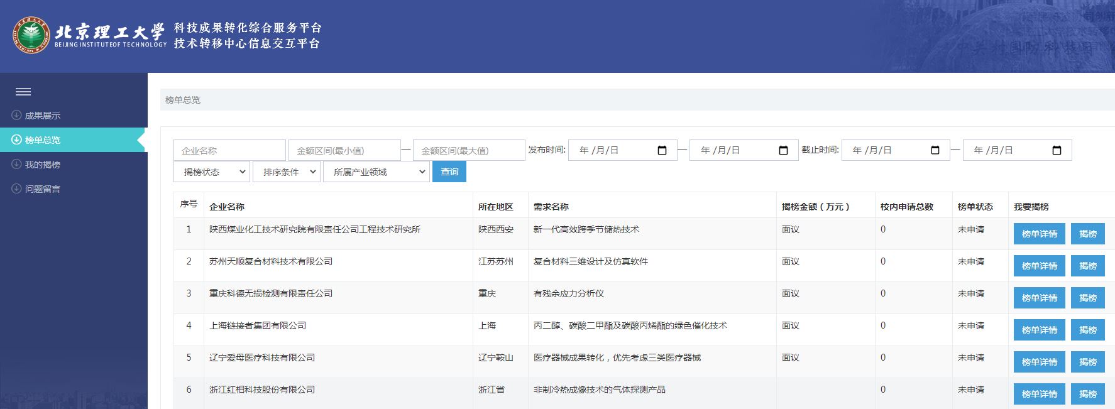Image resolution: width=1115 pixels, height=409 pixels.
Task: Click the 查询 search button
Action: pos(449,172)
